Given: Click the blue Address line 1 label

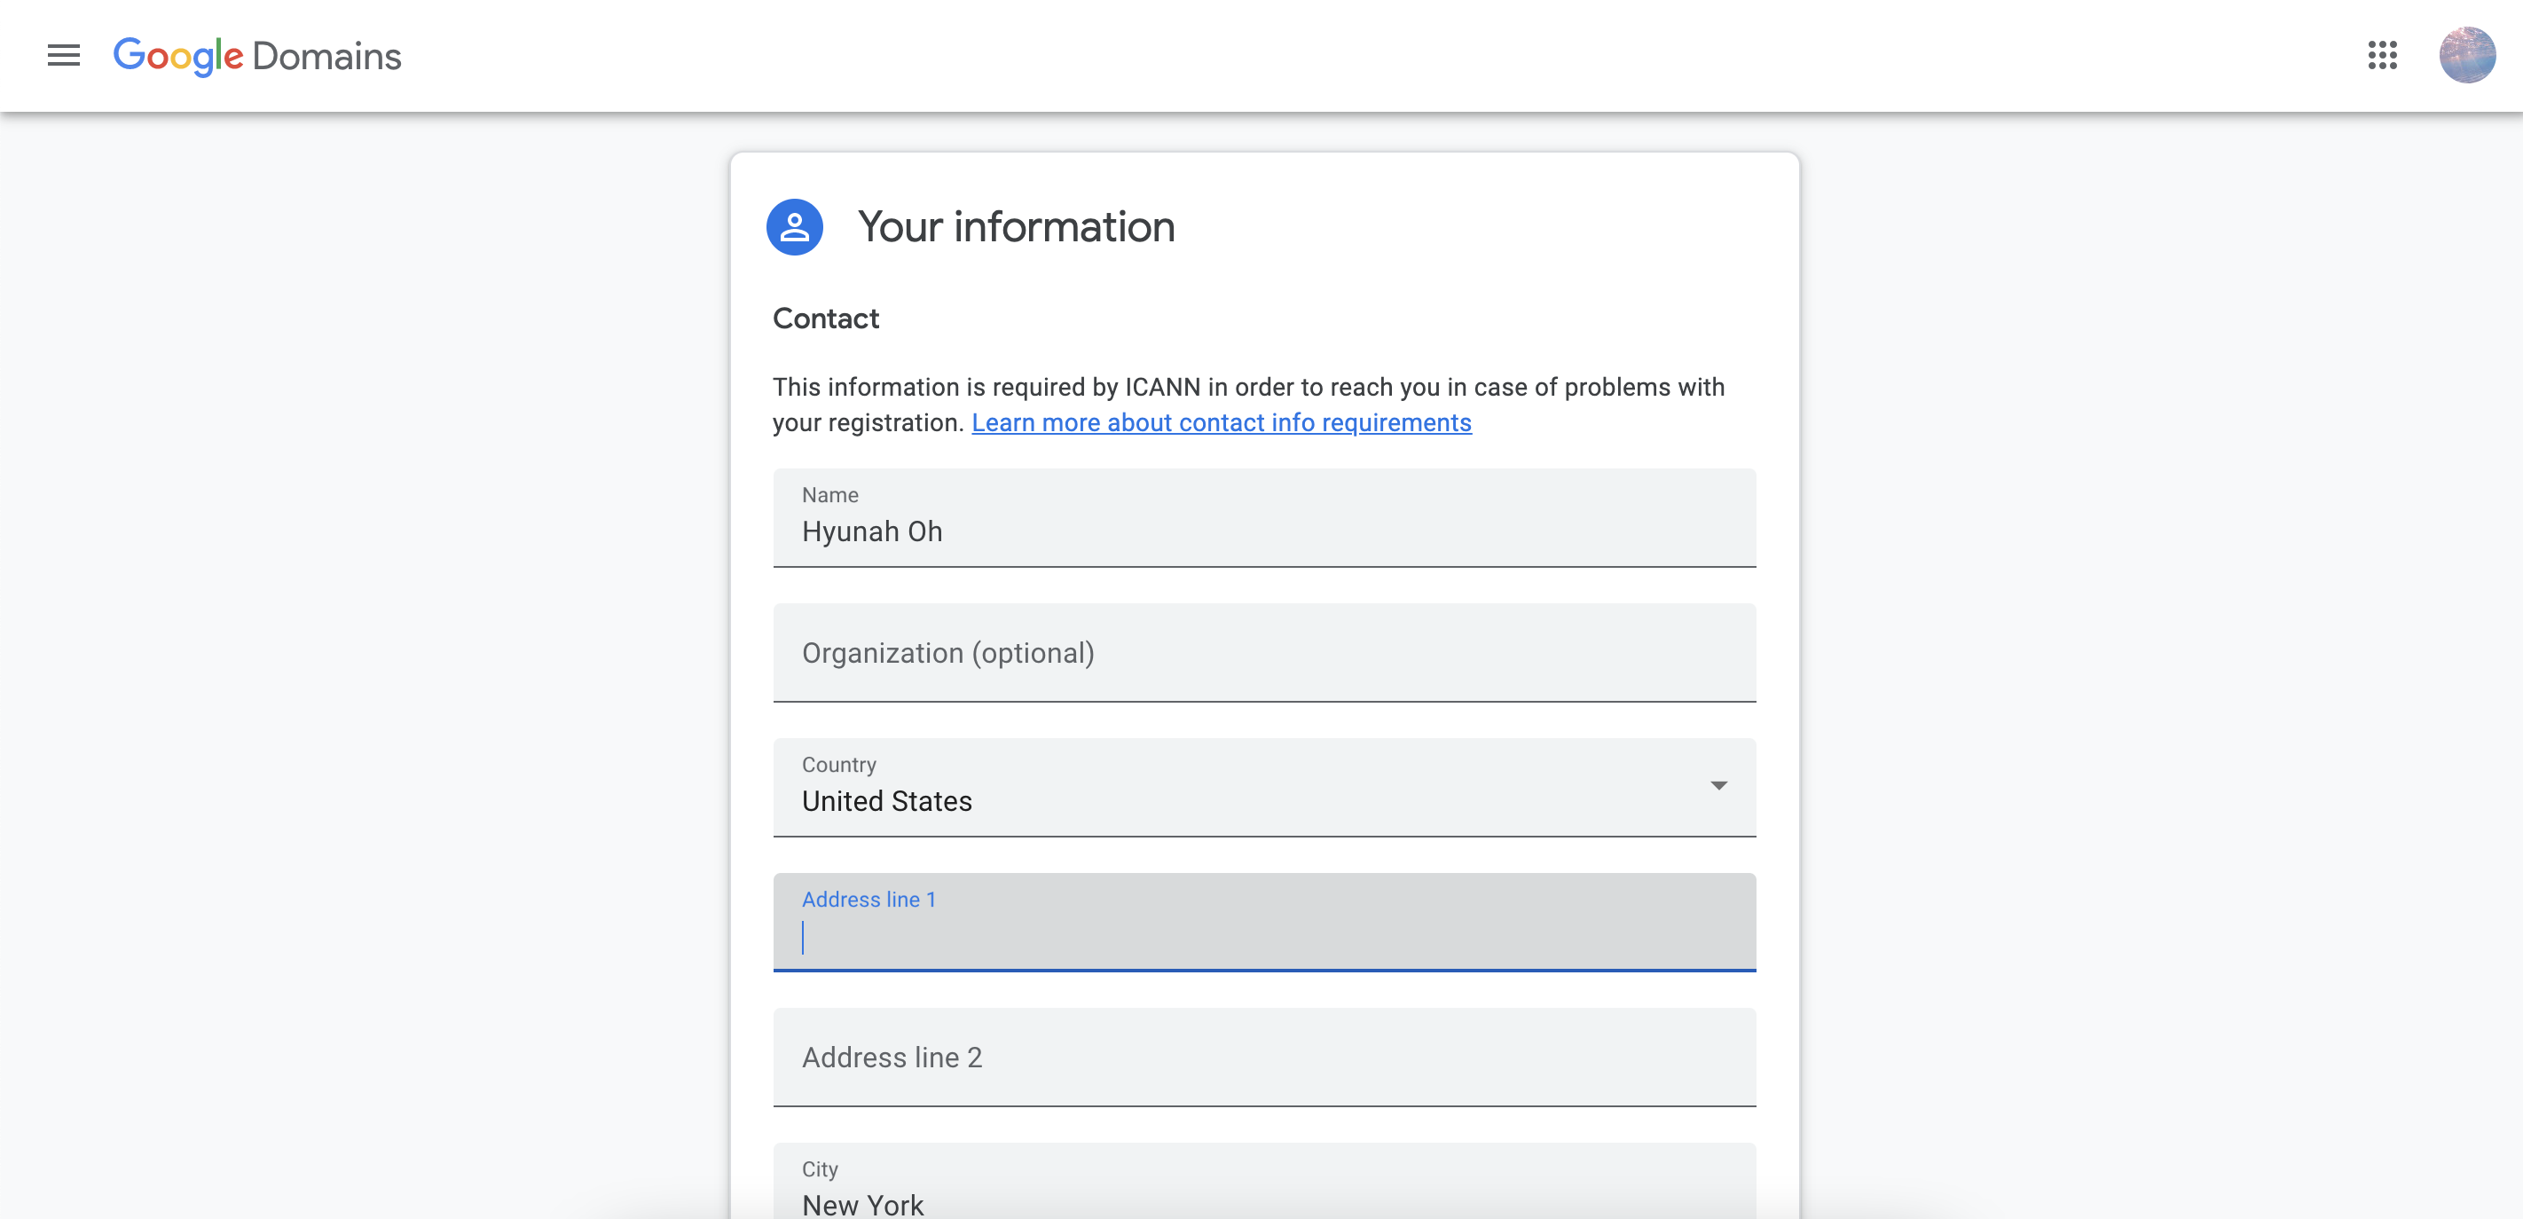Looking at the screenshot, I should pos(869,900).
